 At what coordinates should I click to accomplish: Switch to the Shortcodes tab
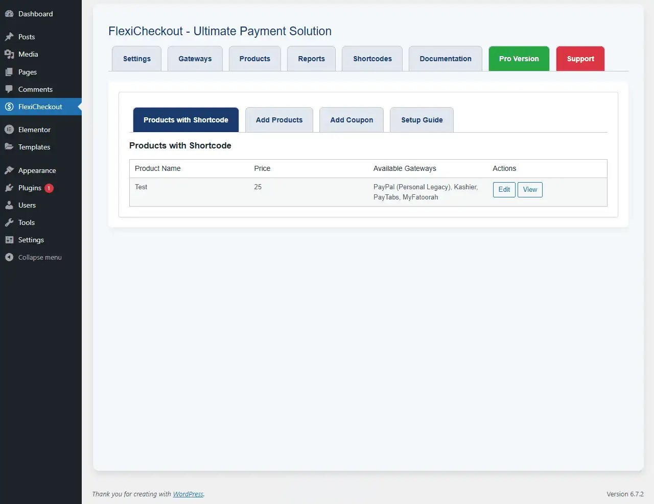click(x=372, y=59)
